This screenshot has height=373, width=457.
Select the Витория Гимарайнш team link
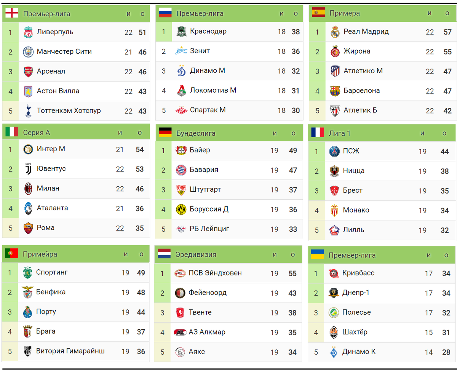tap(70, 351)
